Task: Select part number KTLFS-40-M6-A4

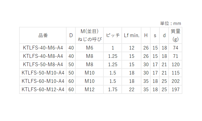Action: pos(43,48)
